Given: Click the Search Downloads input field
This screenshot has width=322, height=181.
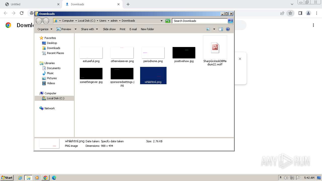Looking at the screenshot, I should coord(200,21).
